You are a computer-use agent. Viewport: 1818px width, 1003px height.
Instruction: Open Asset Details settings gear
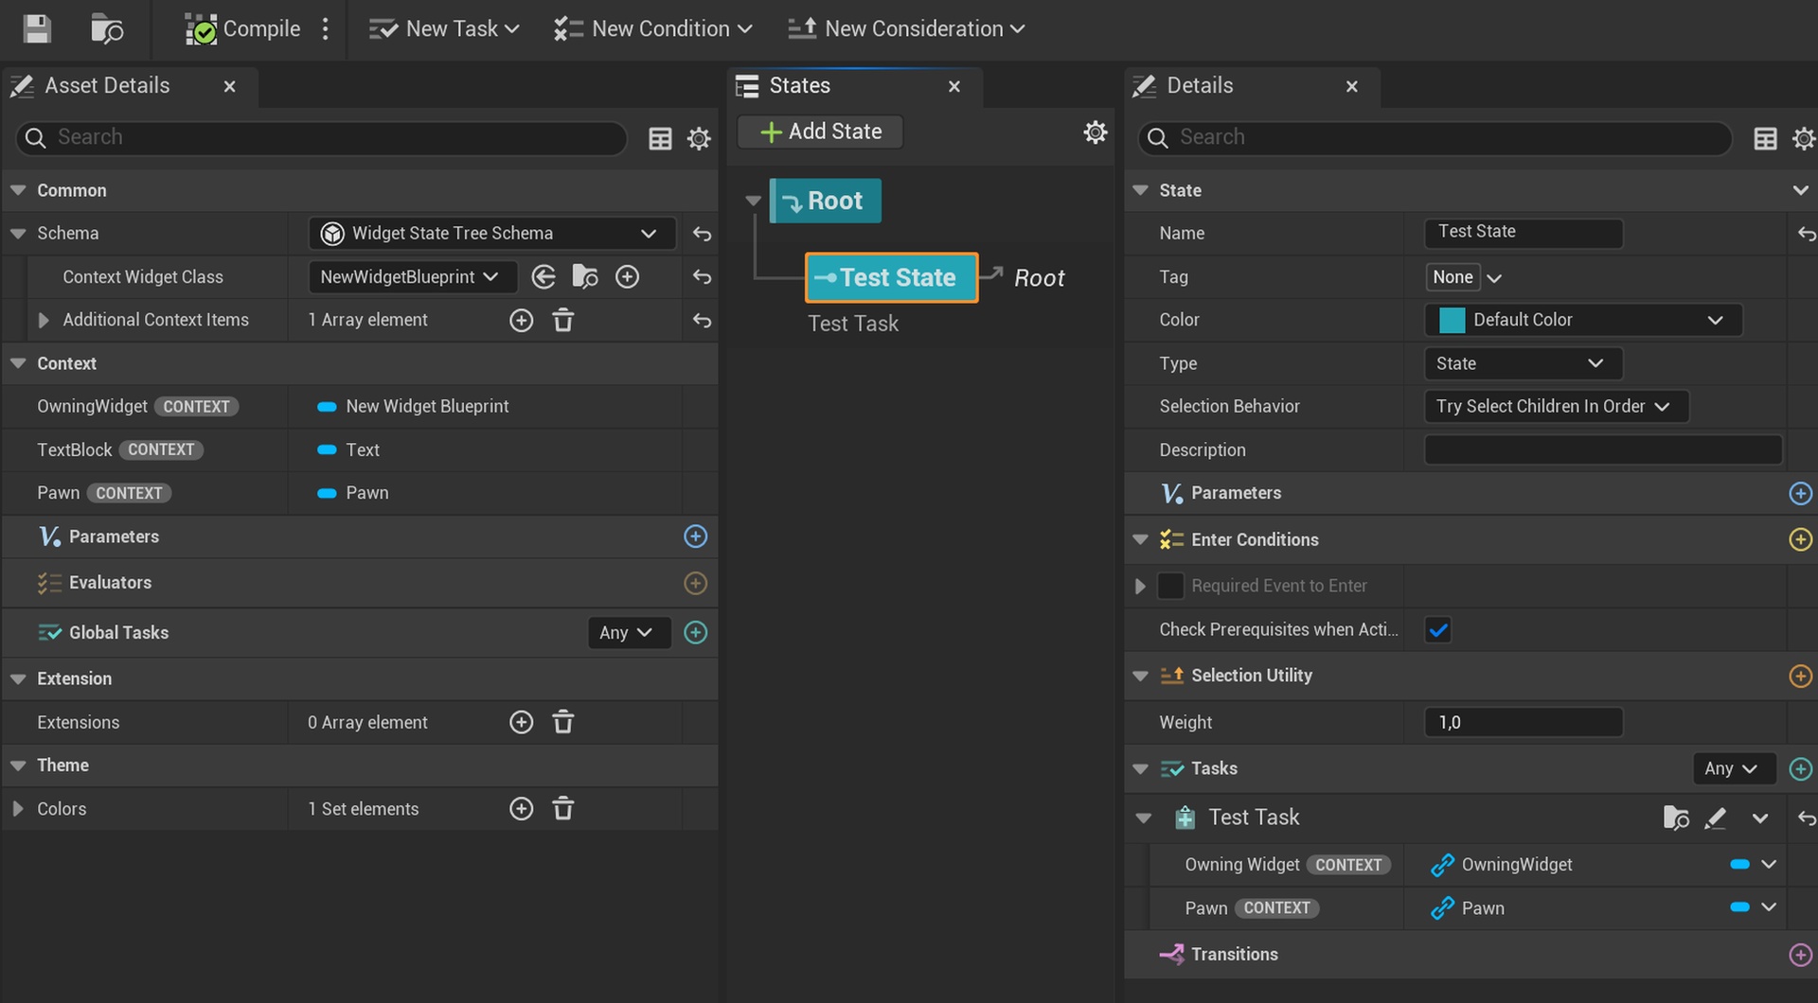[699, 139]
